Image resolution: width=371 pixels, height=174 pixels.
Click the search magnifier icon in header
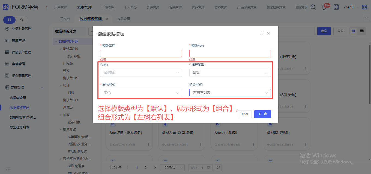point(313,7)
